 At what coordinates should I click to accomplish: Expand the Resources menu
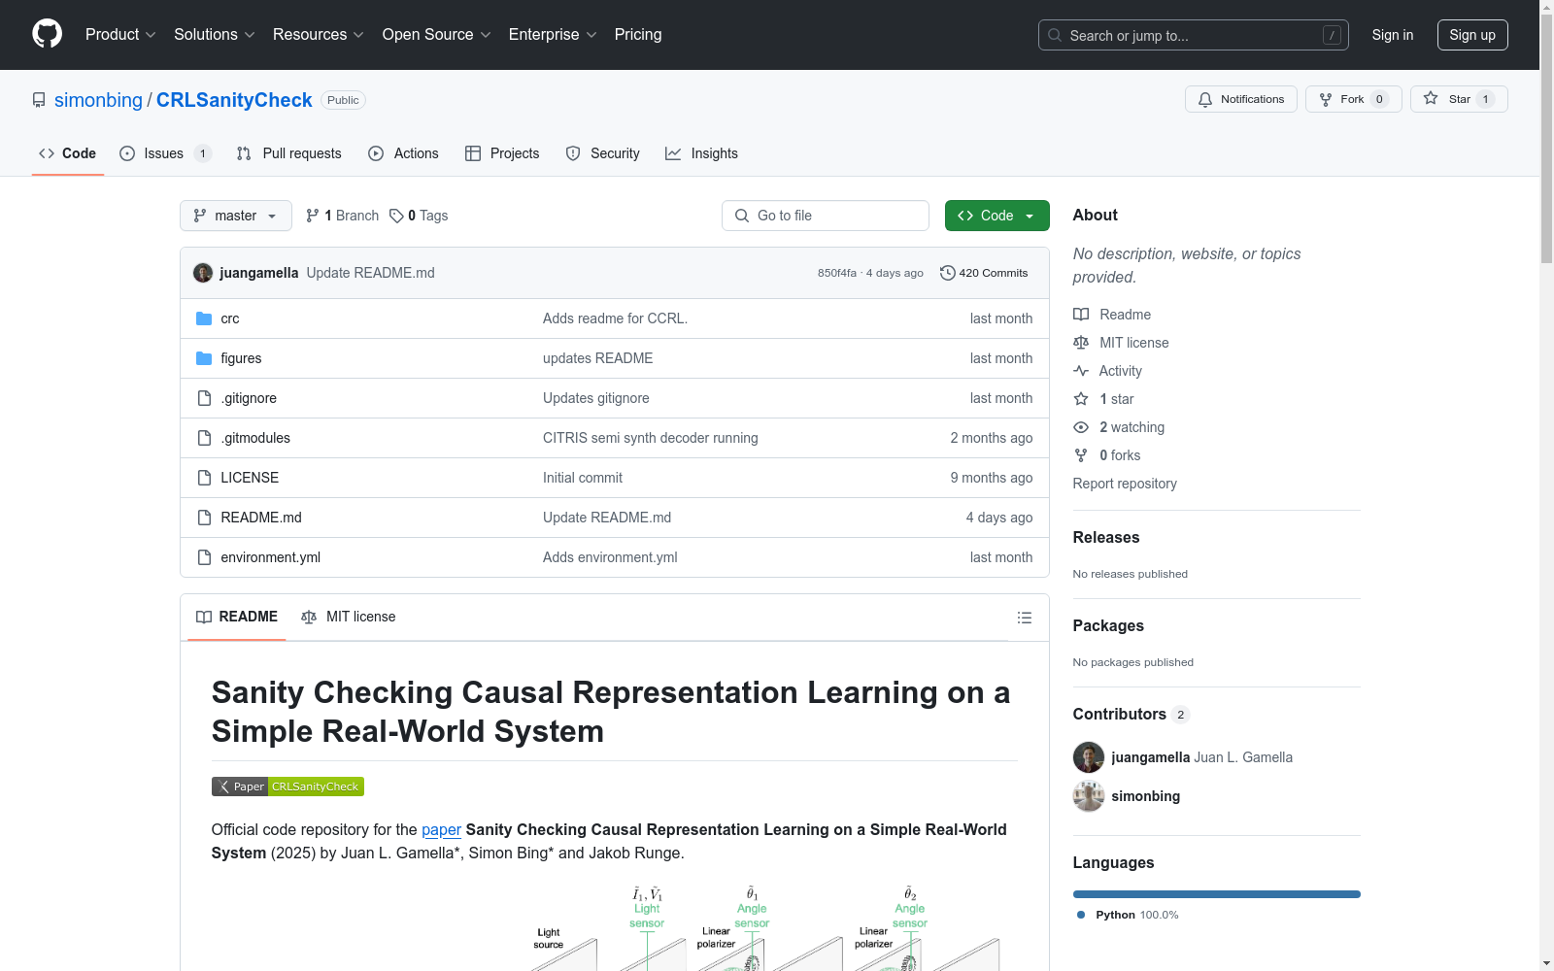coord(319,35)
